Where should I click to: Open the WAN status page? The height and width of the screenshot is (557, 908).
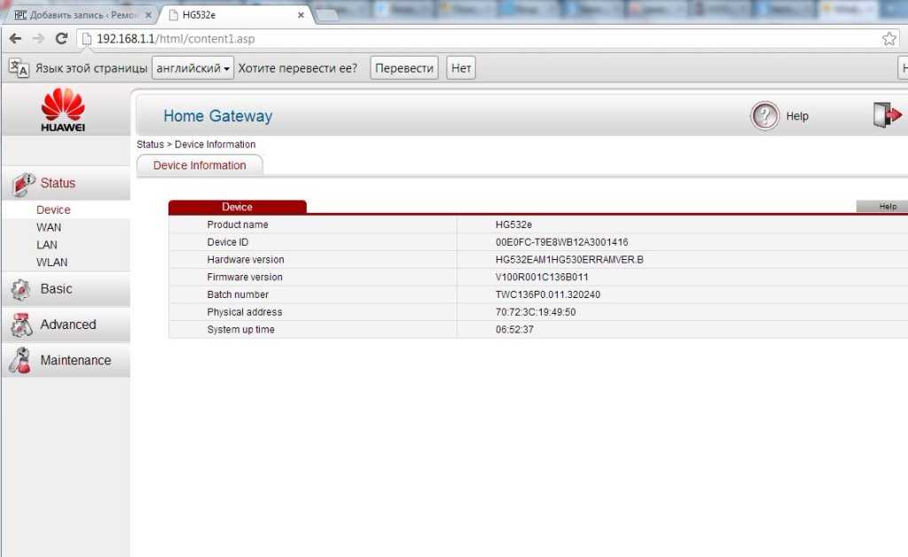[x=49, y=228]
